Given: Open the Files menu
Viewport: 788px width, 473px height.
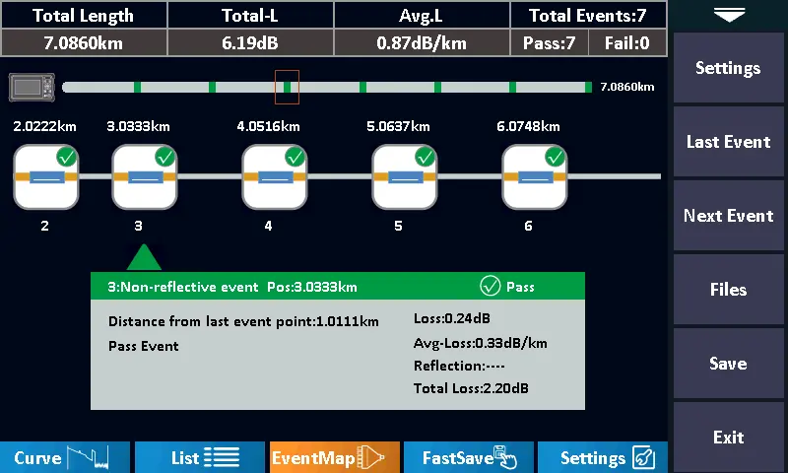Looking at the screenshot, I should 728,290.
